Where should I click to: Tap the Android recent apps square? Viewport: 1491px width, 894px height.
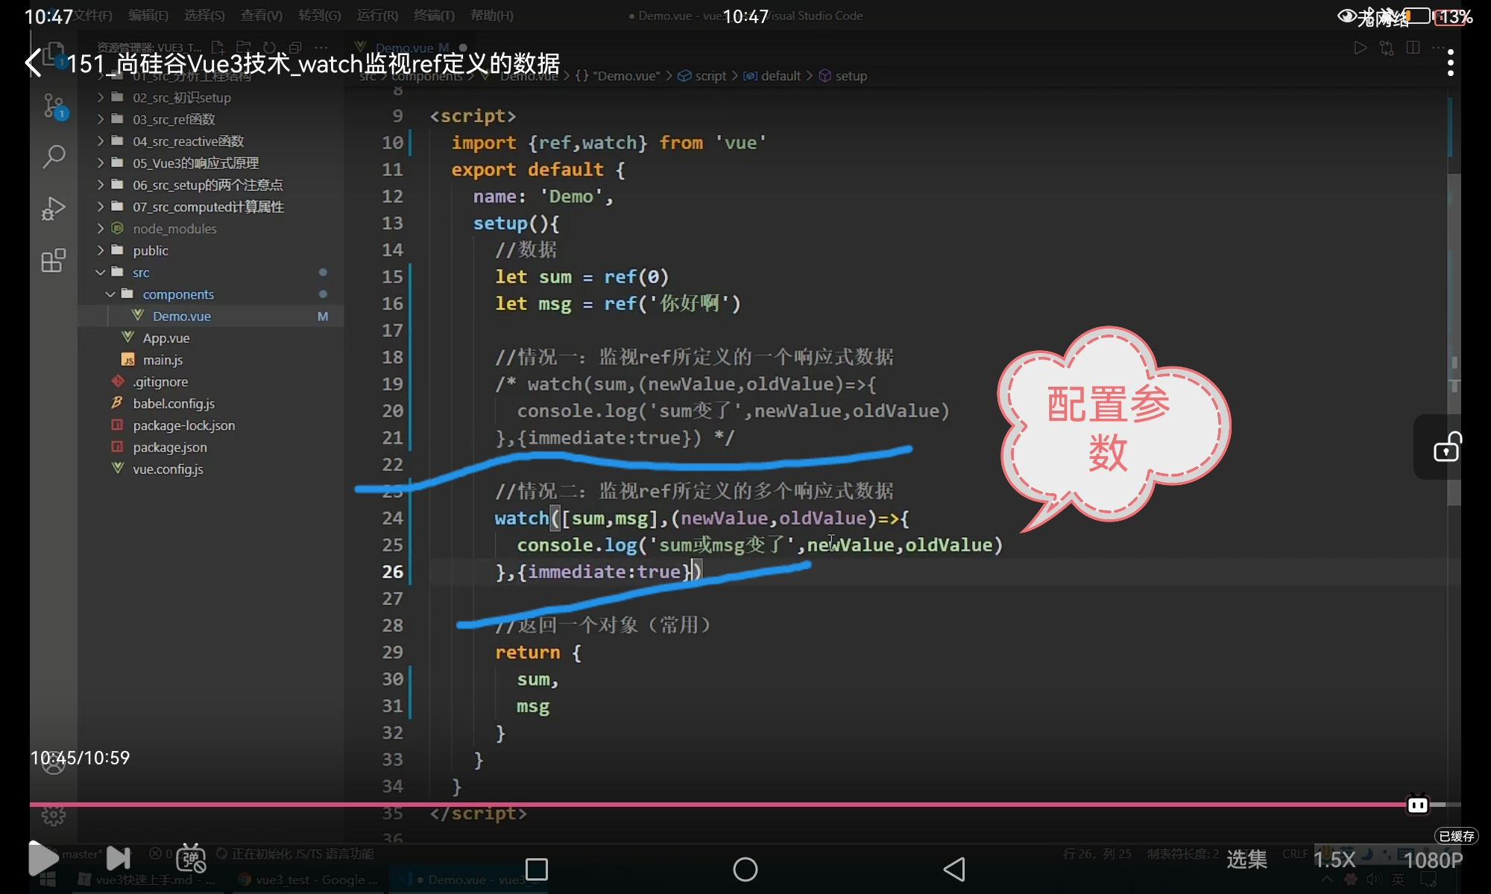(536, 869)
